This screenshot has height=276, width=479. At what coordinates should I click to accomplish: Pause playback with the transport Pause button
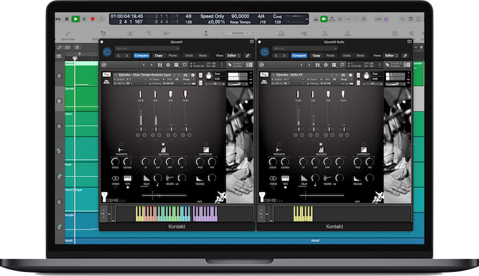coord(84,19)
